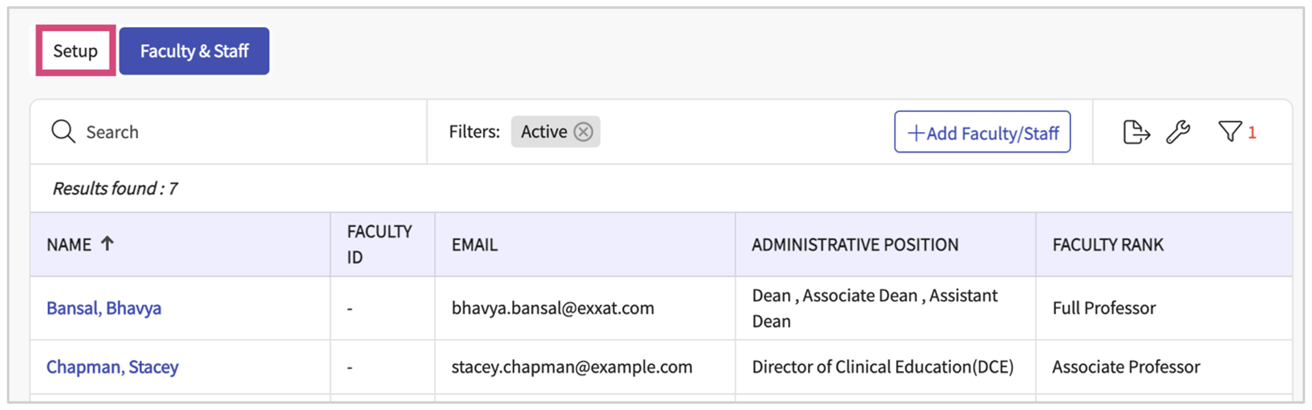
Task: Open the funnel filter icon
Action: pyautogui.click(x=1230, y=131)
